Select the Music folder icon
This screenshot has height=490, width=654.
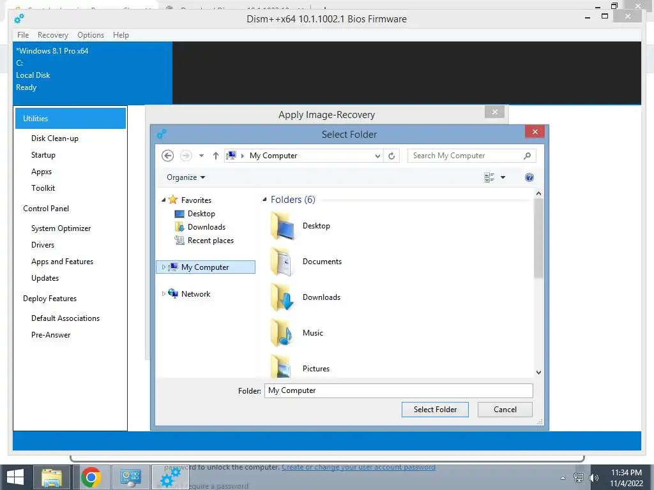coord(282,333)
